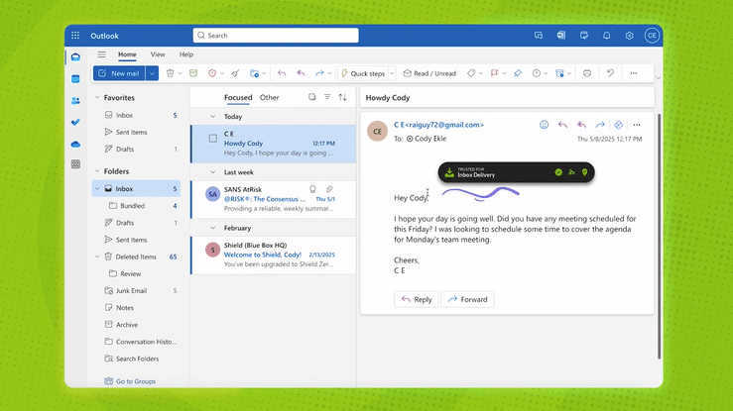Click the Print icon in the toolbar

[587, 73]
